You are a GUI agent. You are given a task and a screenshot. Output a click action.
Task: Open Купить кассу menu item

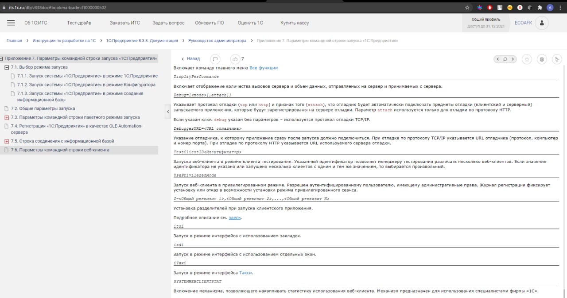pyautogui.click(x=295, y=23)
